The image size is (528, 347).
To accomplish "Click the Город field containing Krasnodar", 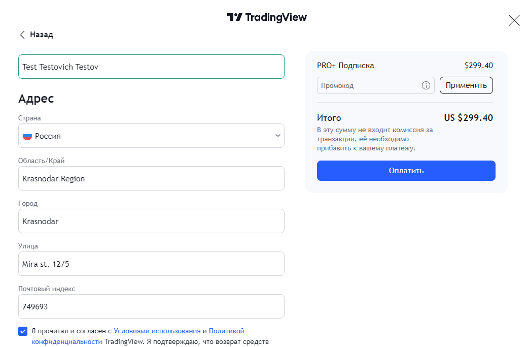I will tap(151, 221).
